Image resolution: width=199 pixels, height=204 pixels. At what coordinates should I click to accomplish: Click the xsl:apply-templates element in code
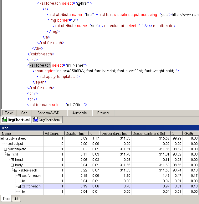click(56, 77)
